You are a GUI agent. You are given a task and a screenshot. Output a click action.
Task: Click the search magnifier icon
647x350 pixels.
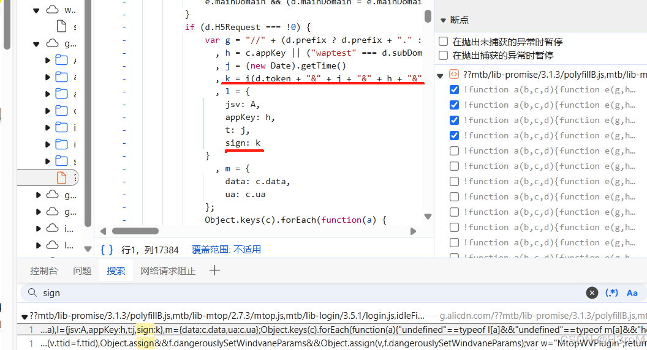[x=32, y=292]
